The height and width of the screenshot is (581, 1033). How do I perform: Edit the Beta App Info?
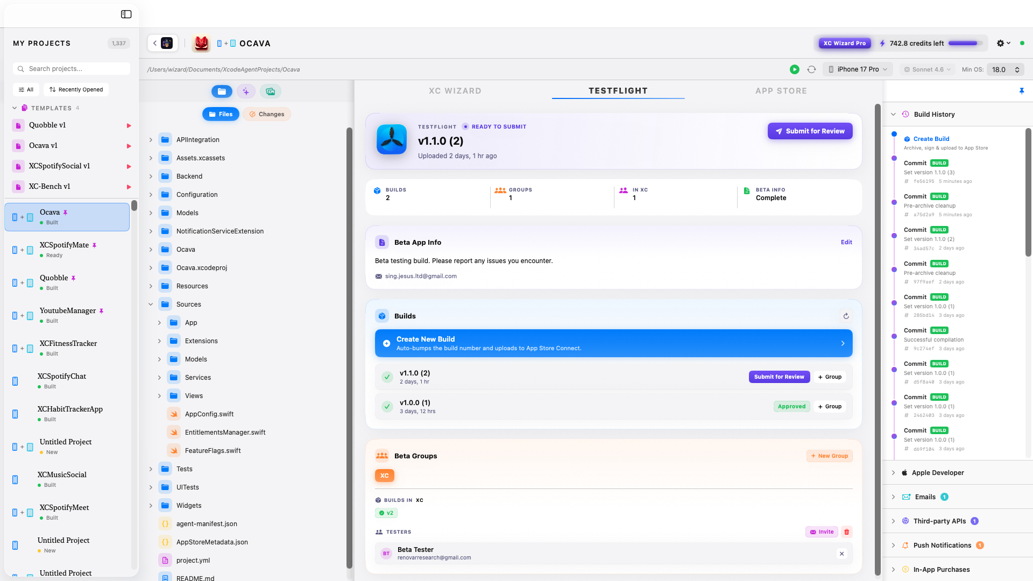point(846,243)
